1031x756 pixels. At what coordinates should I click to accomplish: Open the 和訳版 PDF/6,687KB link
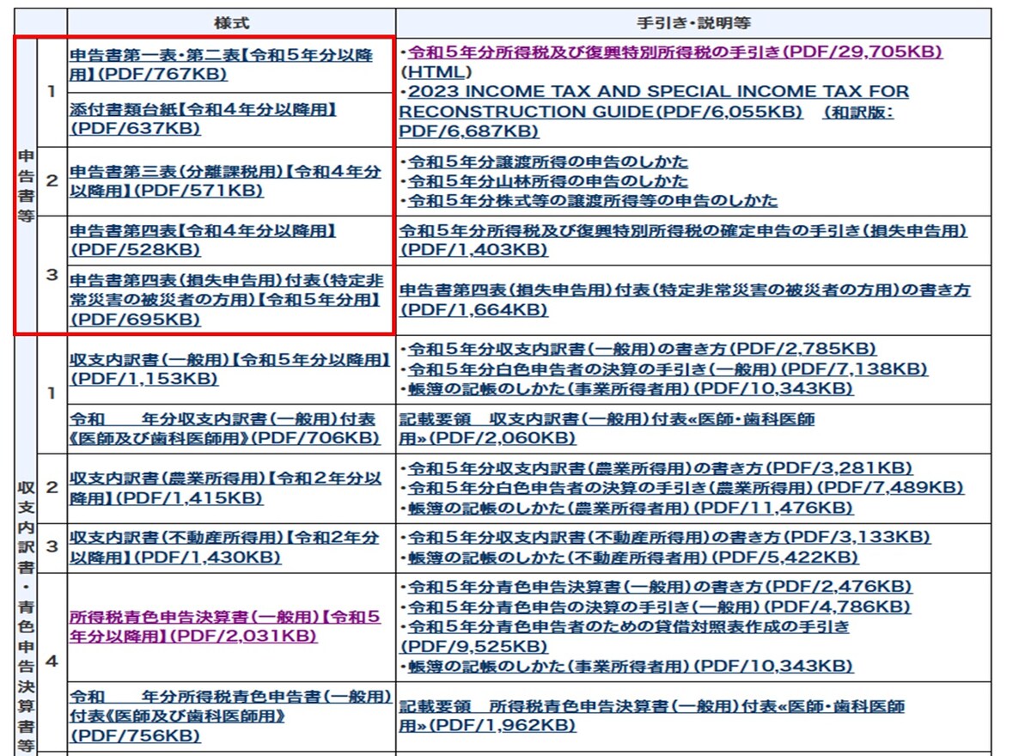646,121
